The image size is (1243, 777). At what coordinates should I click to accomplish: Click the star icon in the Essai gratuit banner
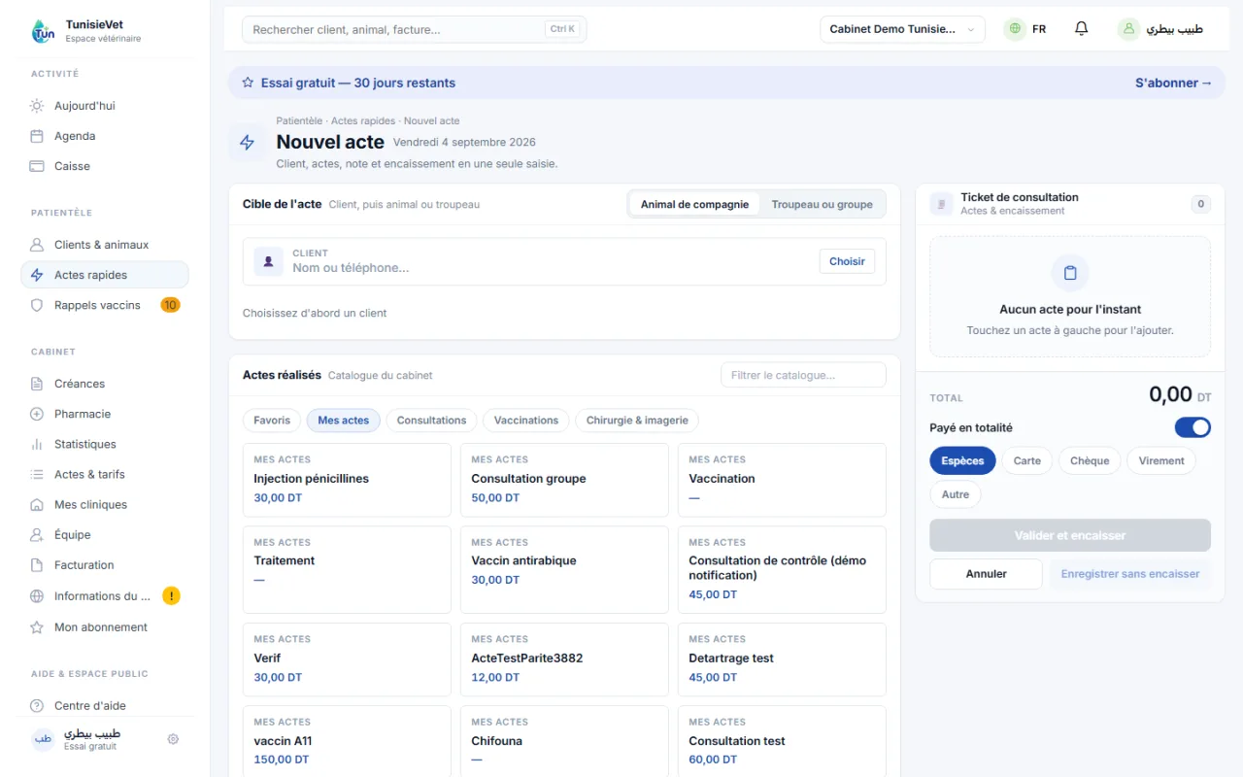point(248,83)
